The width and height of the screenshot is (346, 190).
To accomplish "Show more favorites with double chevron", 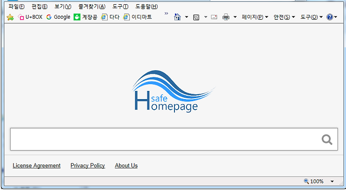I will (x=166, y=13).
